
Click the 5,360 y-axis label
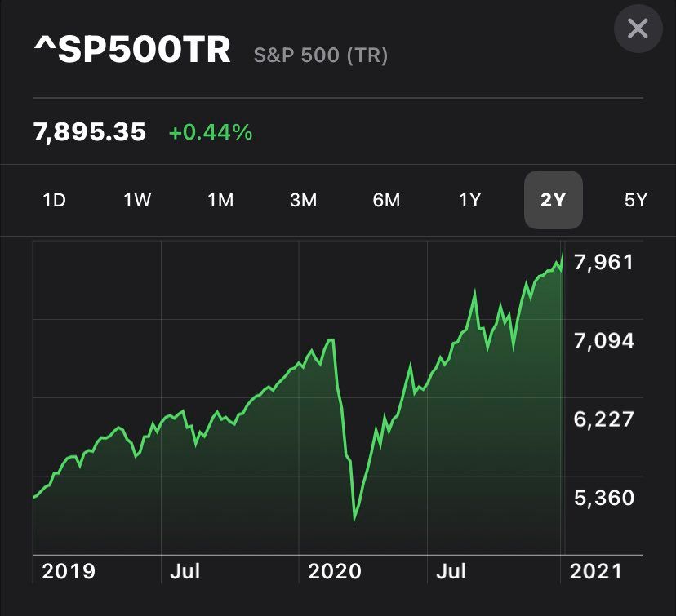604,497
